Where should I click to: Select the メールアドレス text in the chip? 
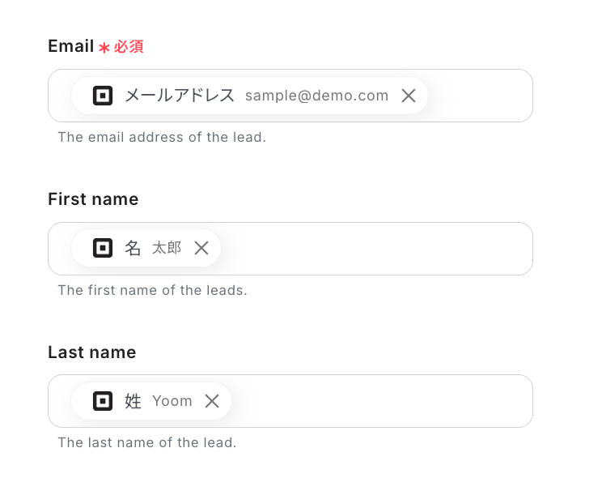[180, 96]
